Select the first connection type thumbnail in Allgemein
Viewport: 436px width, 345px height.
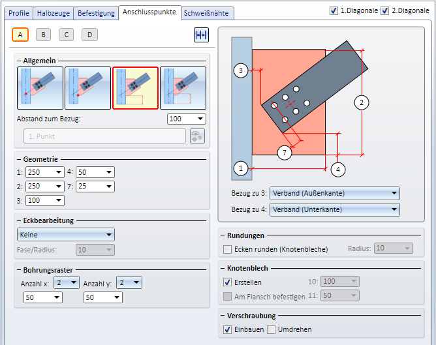click(x=40, y=88)
